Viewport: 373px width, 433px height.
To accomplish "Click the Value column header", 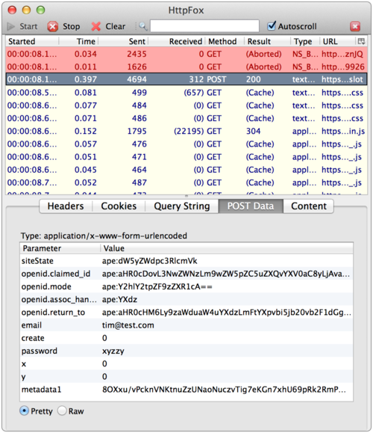I will pos(227,248).
